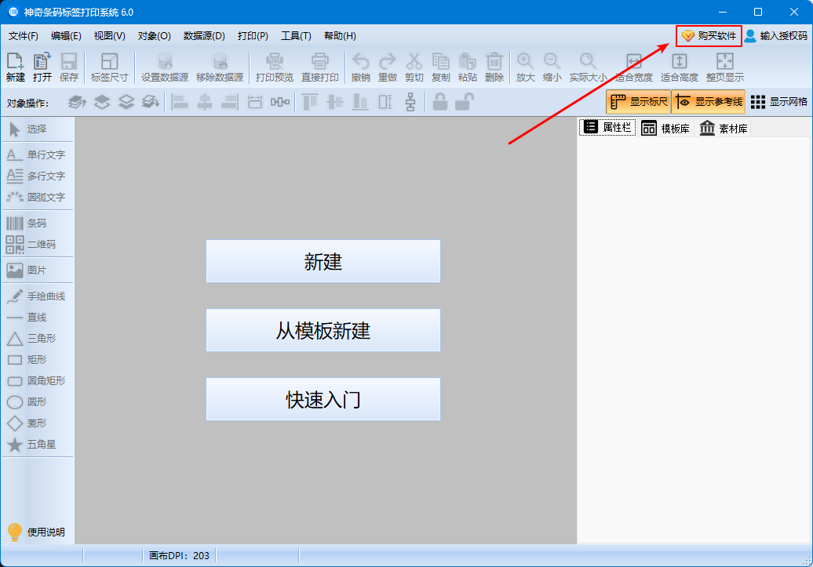Click the align left edges icon
Image resolution: width=813 pixels, height=567 pixels.
pyautogui.click(x=180, y=102)
